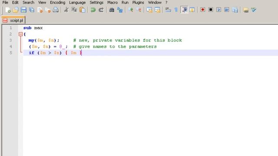This screenshot has width=278, height=156.
Task: Open the ? help menu
Action: [166, 3]
